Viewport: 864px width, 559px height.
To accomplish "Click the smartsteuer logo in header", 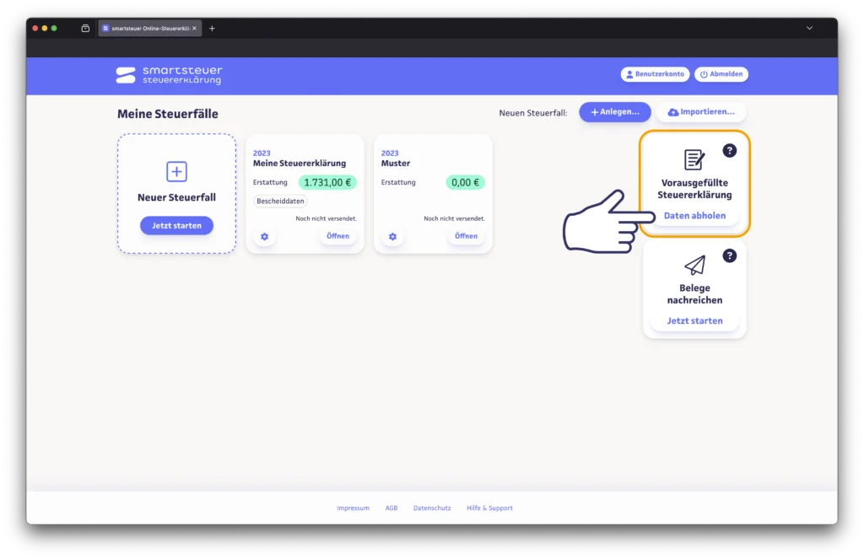I will (169, 75).
